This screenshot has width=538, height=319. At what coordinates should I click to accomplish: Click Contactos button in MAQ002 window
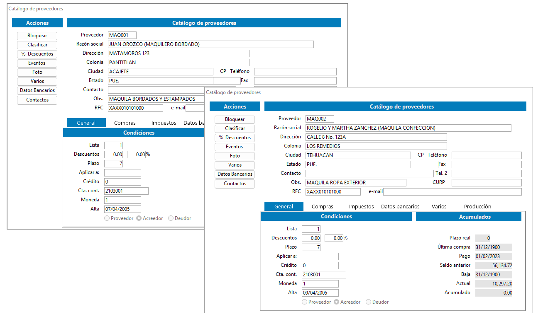(235, 184)
